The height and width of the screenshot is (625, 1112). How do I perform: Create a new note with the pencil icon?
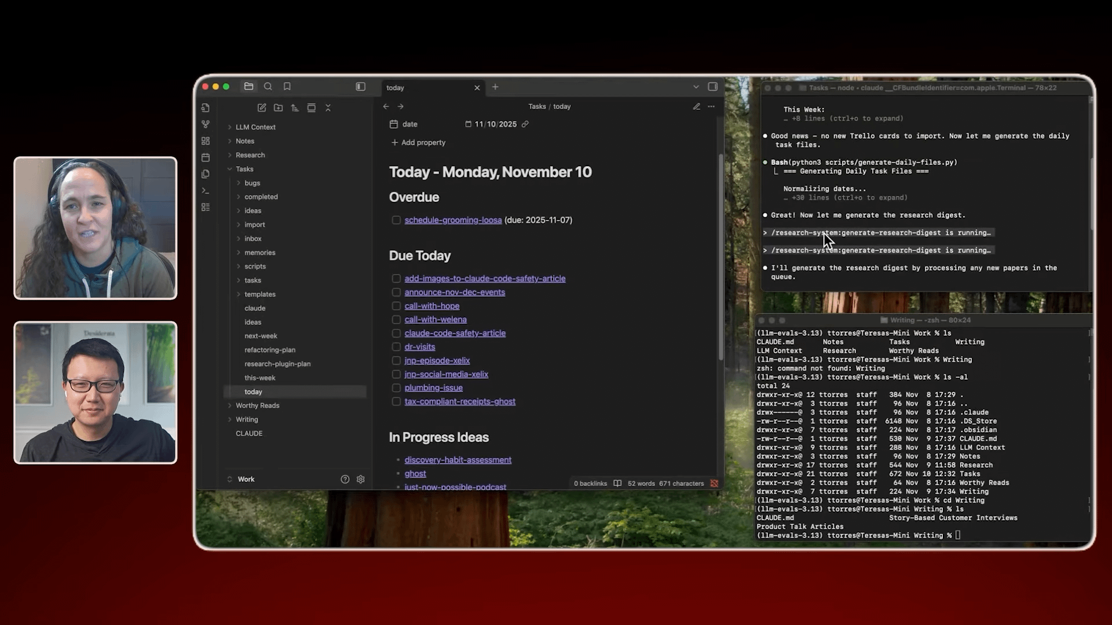(262, 108)
